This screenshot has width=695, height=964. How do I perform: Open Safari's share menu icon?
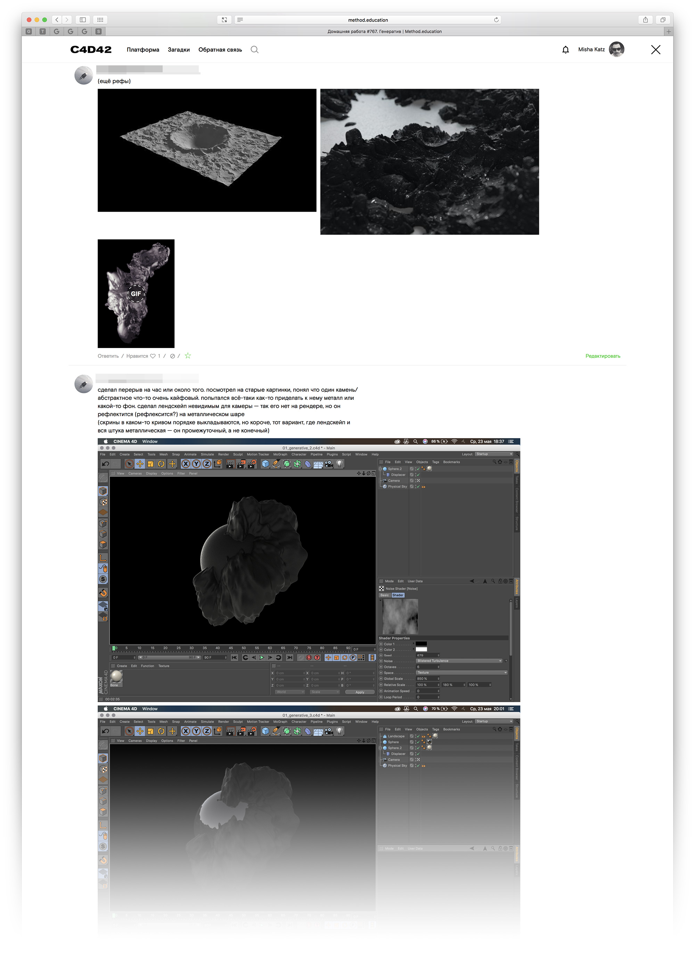pyautogui.click(x=645, y=19)
